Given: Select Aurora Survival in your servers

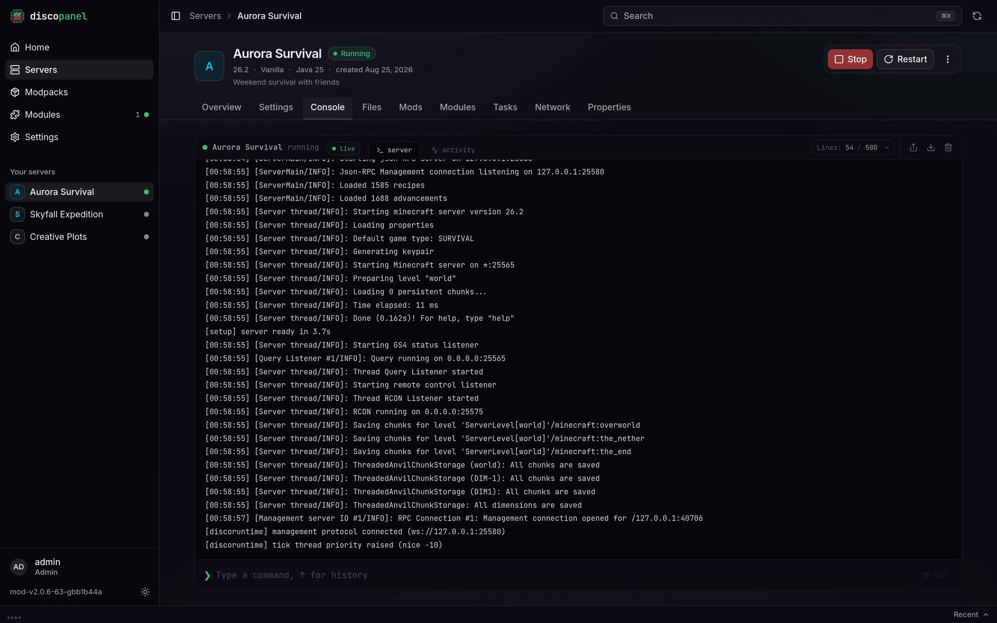Looking at the screenshot, I should pos(79,192).
